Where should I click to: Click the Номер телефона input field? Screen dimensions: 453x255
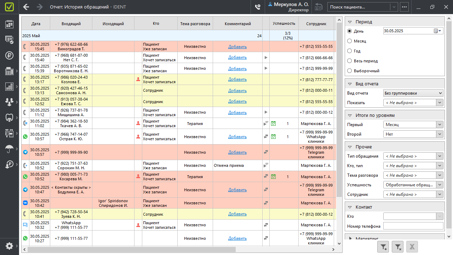click(413, 226)
